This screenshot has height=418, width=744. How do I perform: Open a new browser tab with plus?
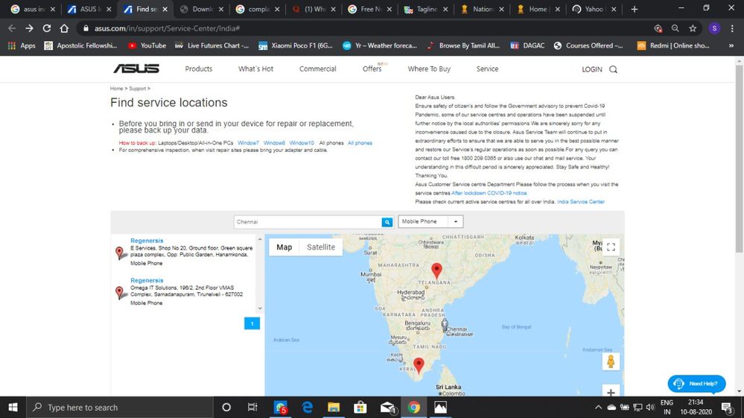(635, 9)
